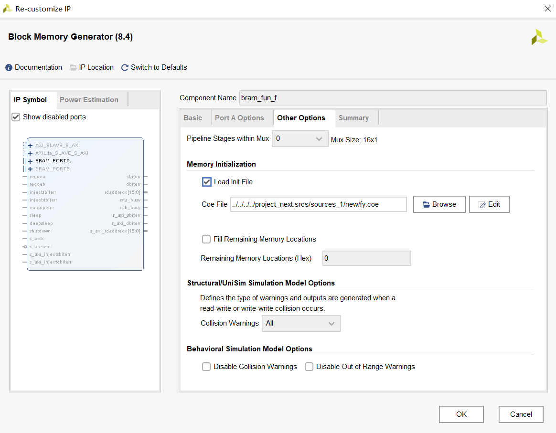This screenshot has width=556, height=433.
Task: Expand the AXI_SLAVE_S_AXI port group
Action: point(30,145)
